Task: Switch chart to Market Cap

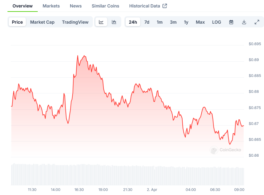Action: 42,22
